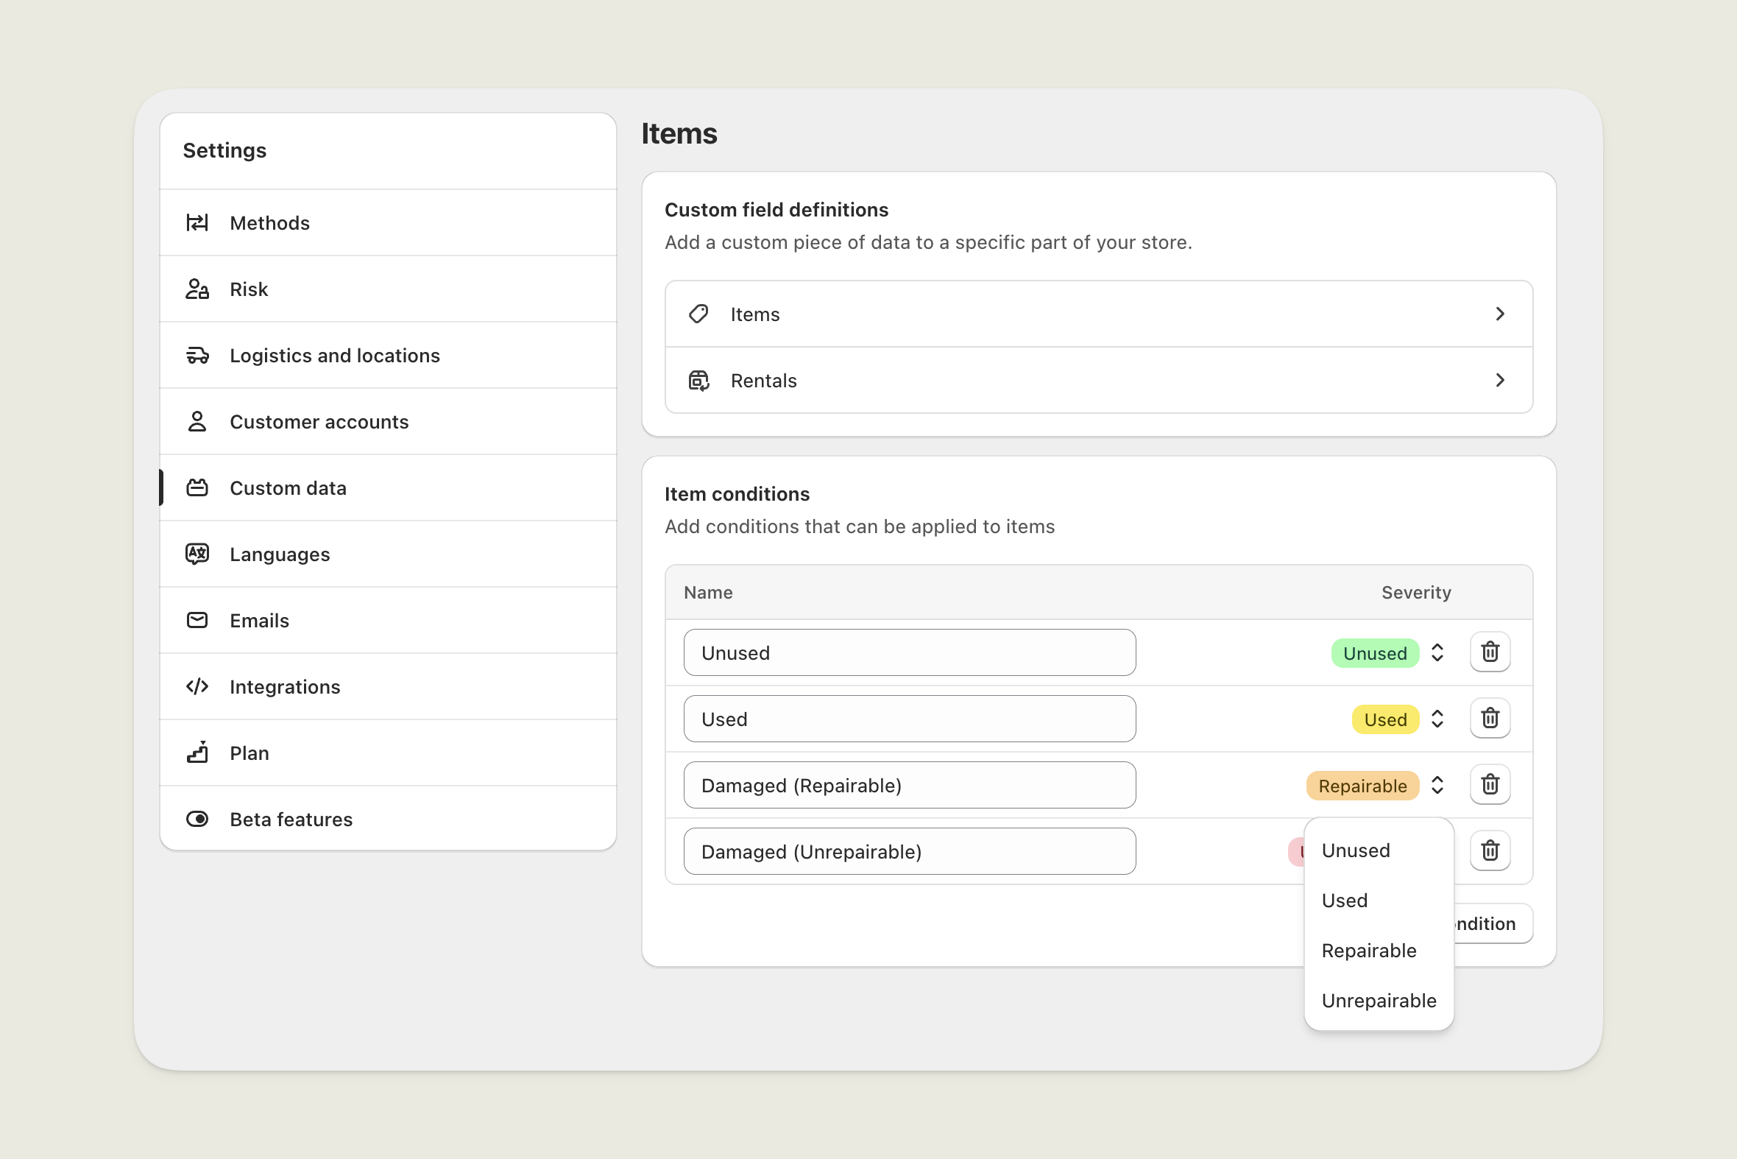The width and height of the screenshot is (1737, 1159).
Task: Click the trash icon for Damaged (Unrepairable)
Action: tap(1490, 850)
